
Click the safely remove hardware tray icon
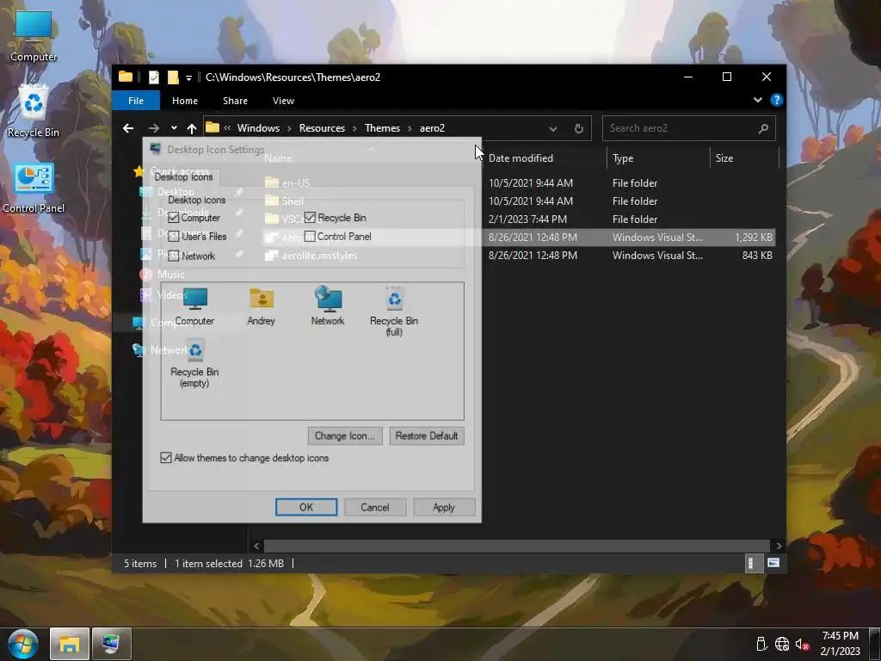[761, 645]
